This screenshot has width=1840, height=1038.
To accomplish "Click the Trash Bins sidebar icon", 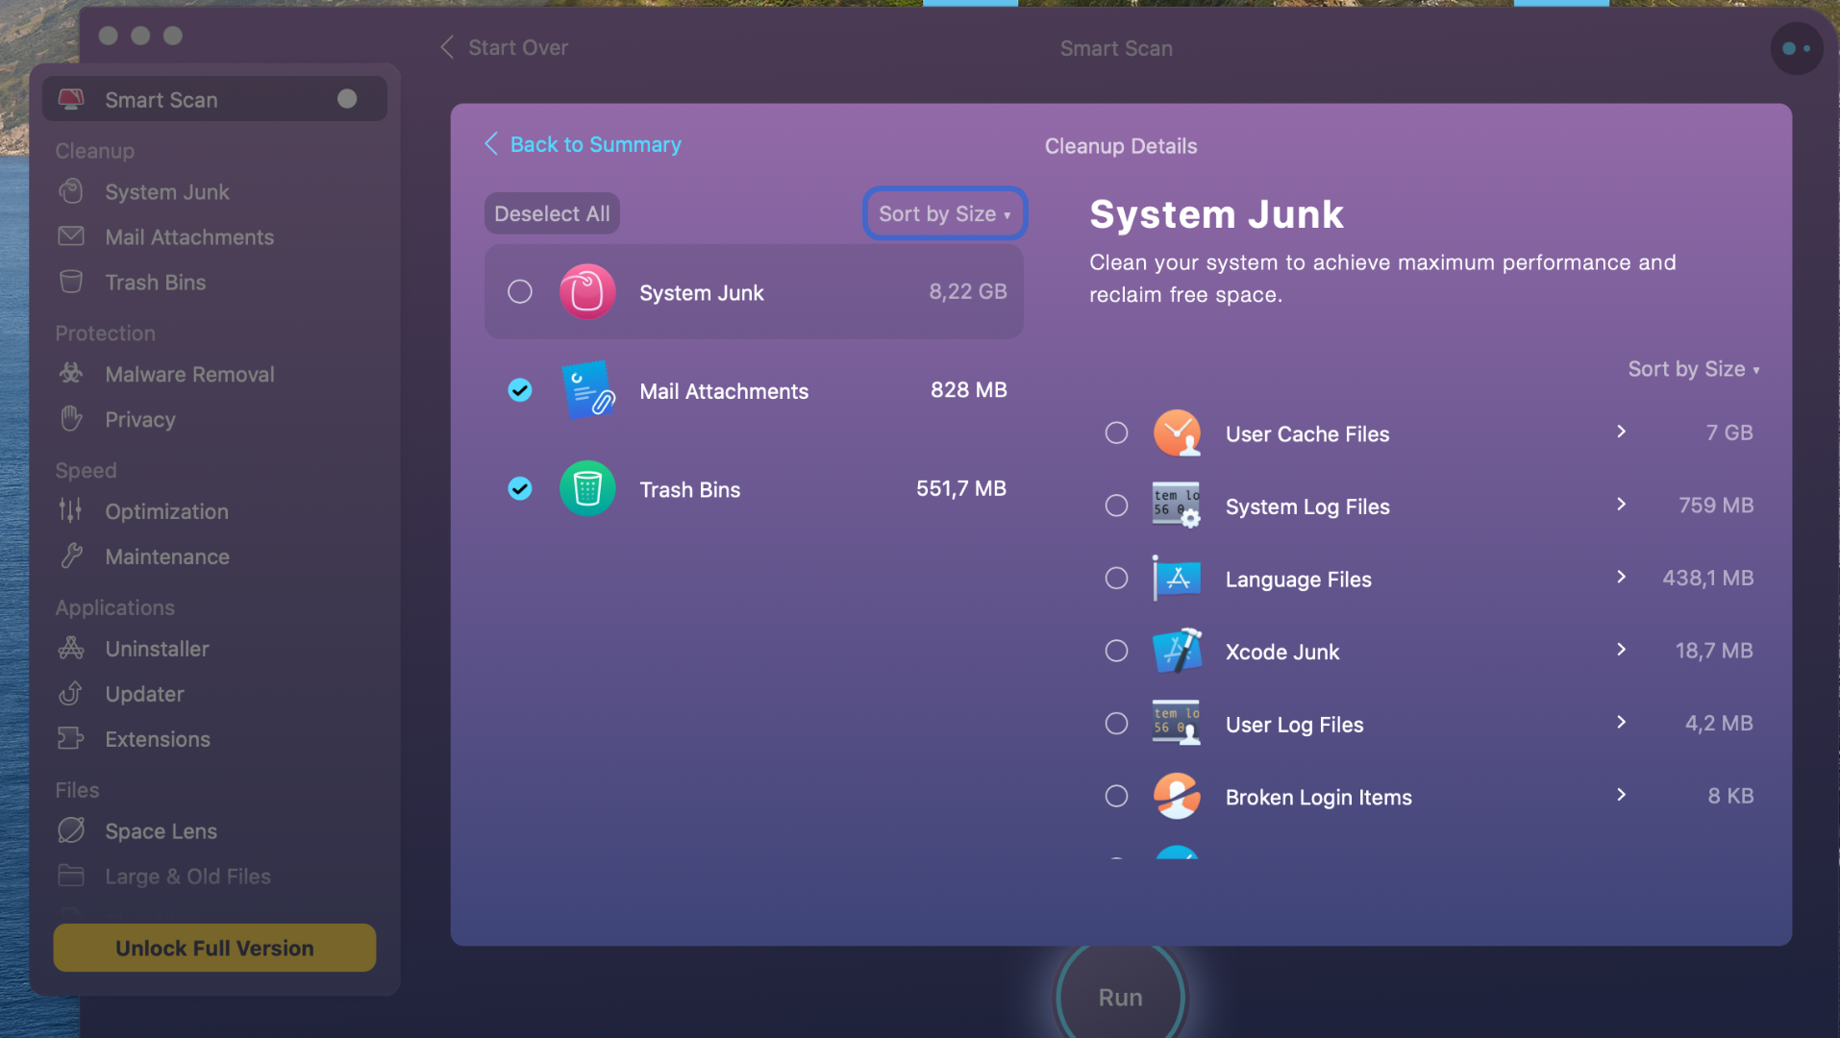I will click(71, 282).
